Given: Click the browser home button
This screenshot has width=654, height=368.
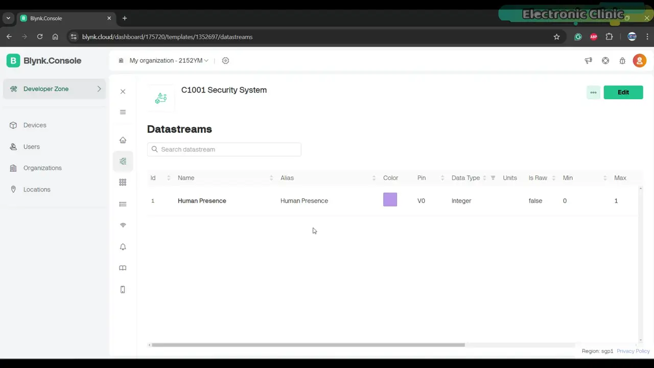Looking at the screenshot, I should pyautogui.click(x=55, y=37).
